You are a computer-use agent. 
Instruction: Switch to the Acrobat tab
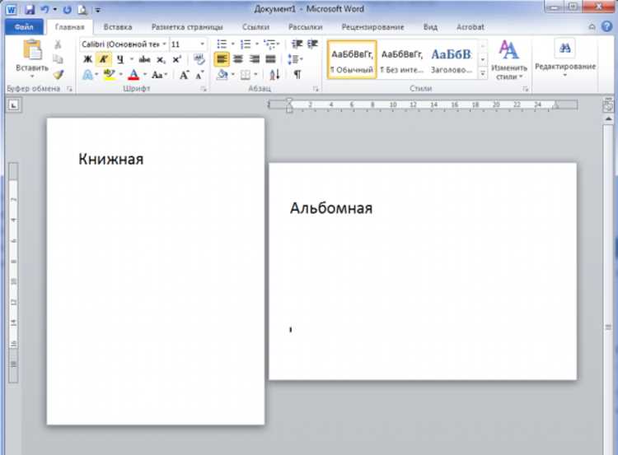pos(471,27)
